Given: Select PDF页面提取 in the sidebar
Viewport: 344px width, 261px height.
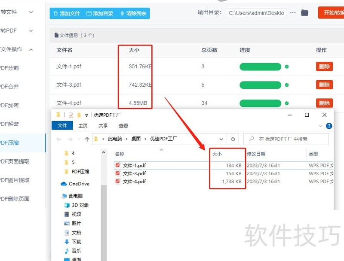Looking at the screenshot, I should pyautogui.click(x=15, y=161).
